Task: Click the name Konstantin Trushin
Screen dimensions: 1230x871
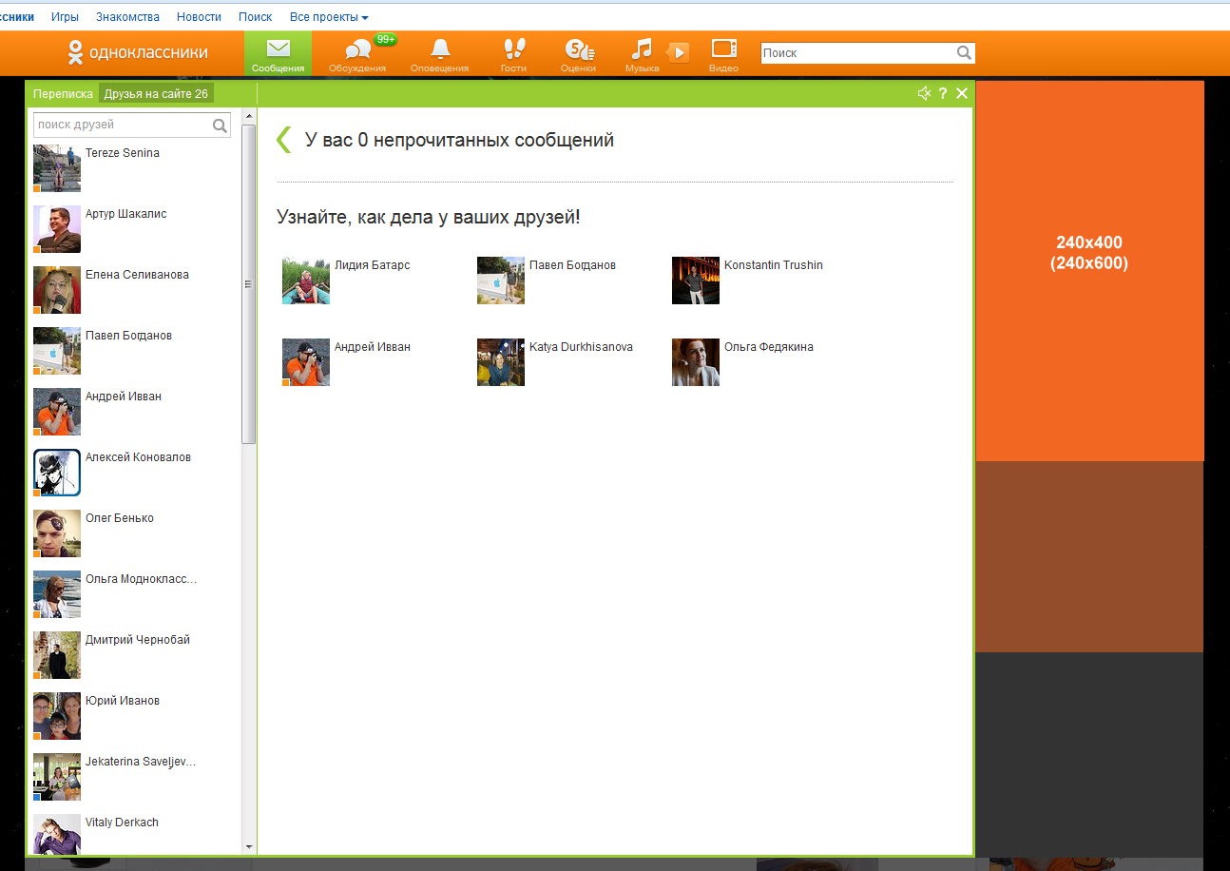Action: [x=774, y=265]
